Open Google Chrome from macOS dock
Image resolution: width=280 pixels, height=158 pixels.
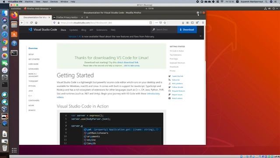pos(5,42)
